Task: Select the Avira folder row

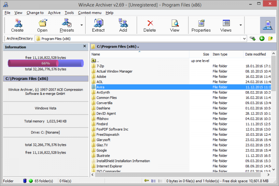Action: 181,87
